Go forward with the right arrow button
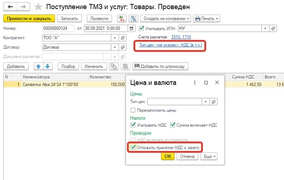 [23, 7]
